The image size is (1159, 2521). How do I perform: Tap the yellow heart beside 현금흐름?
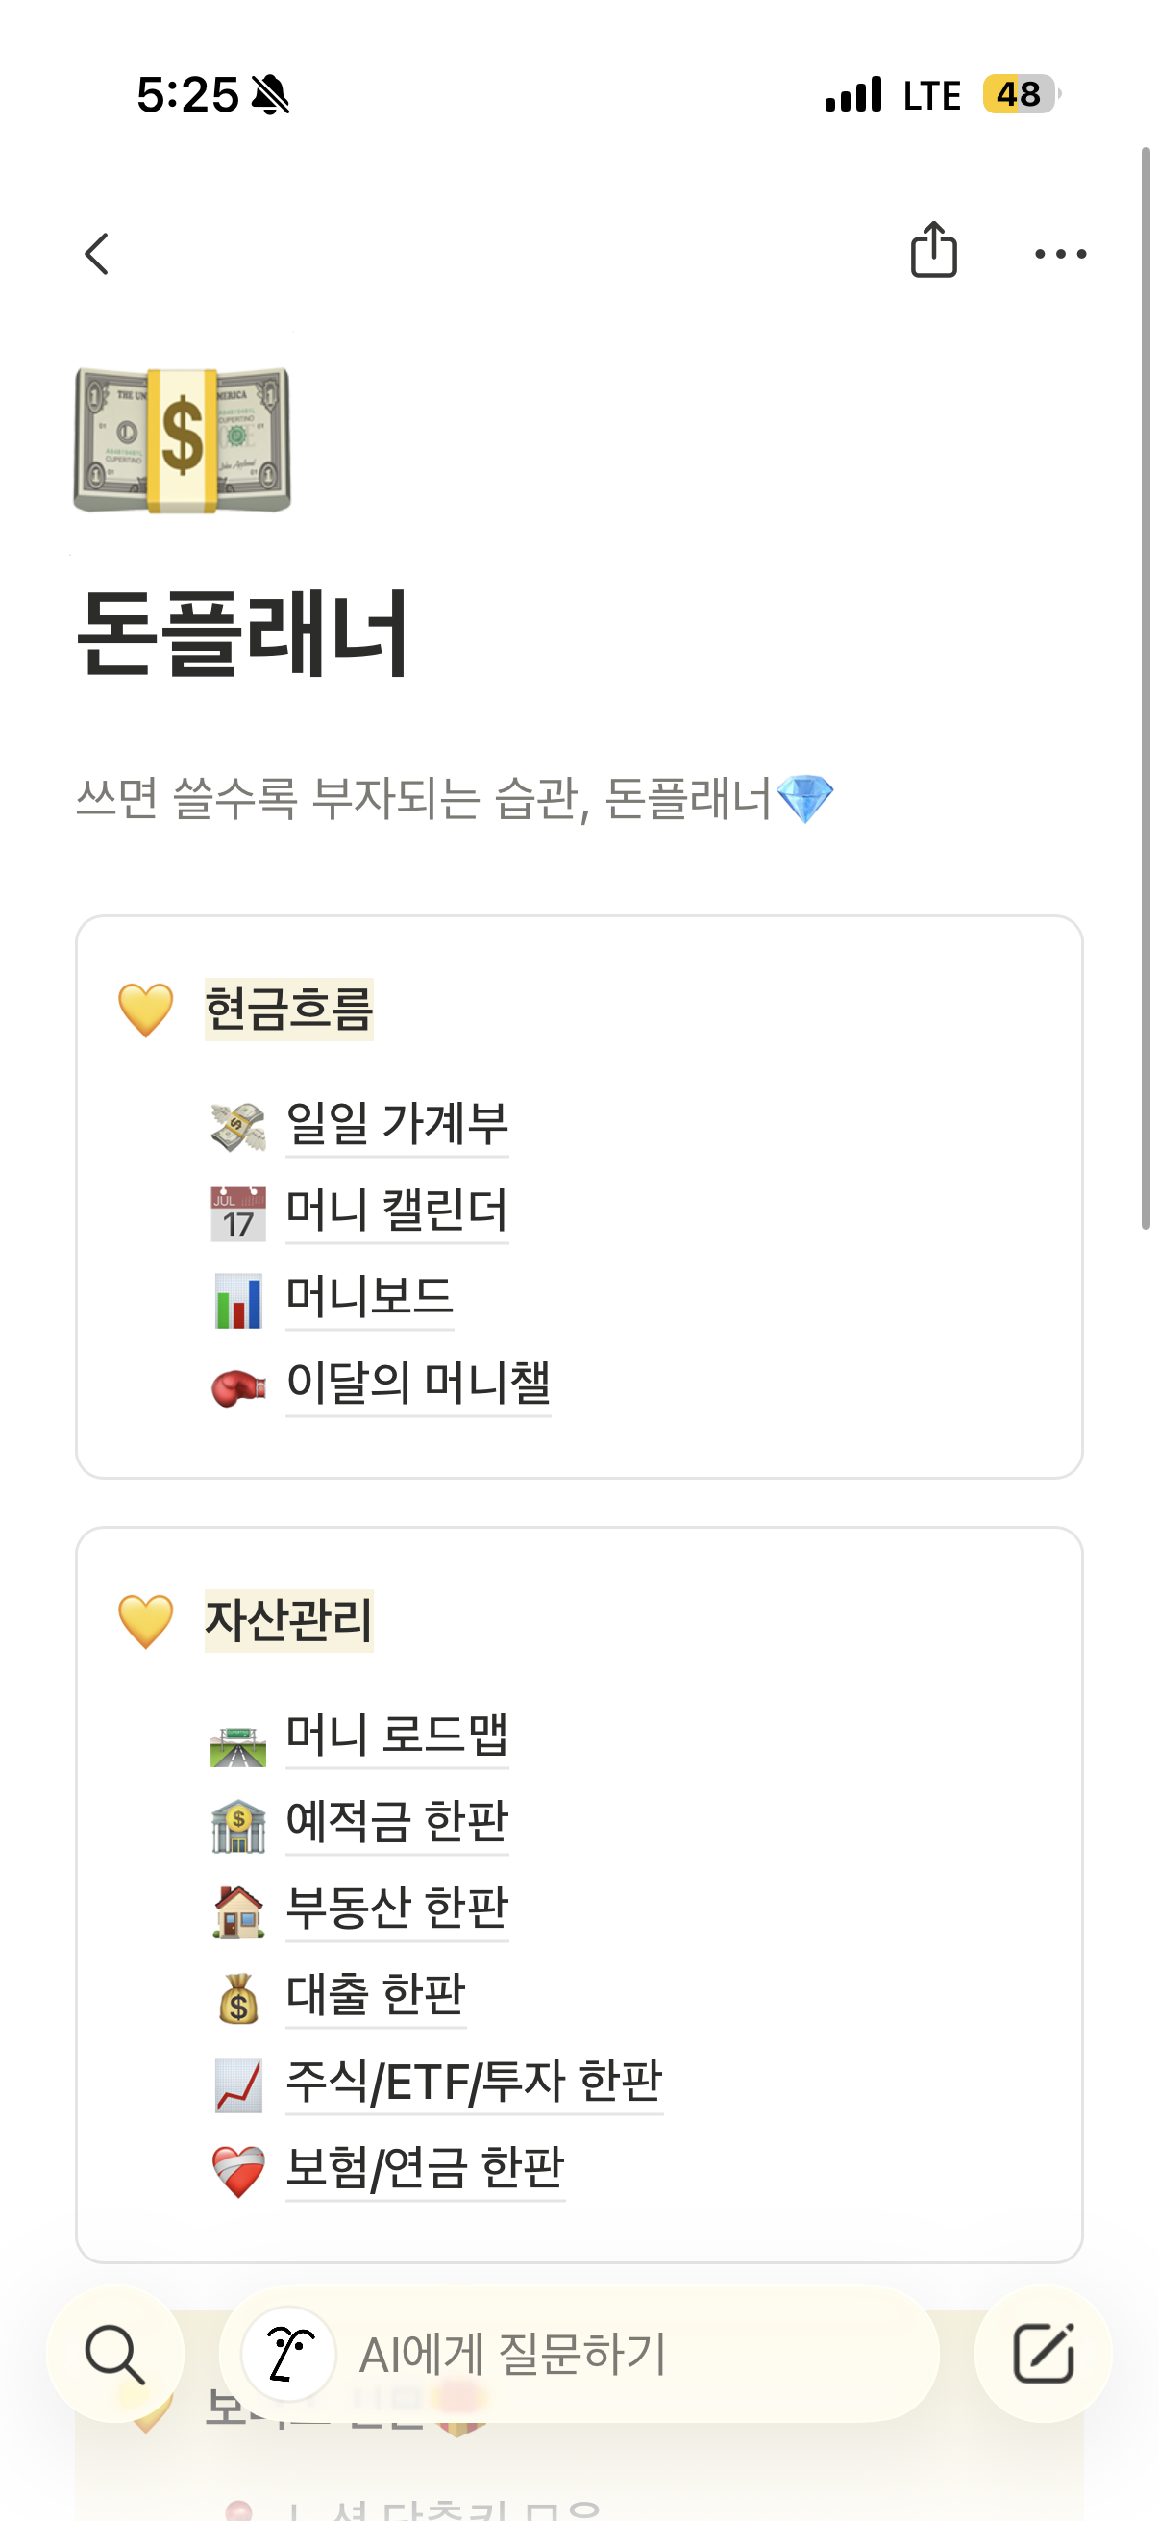click(146, 1010)
